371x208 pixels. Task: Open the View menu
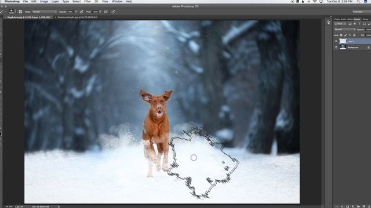click(105, 1)
